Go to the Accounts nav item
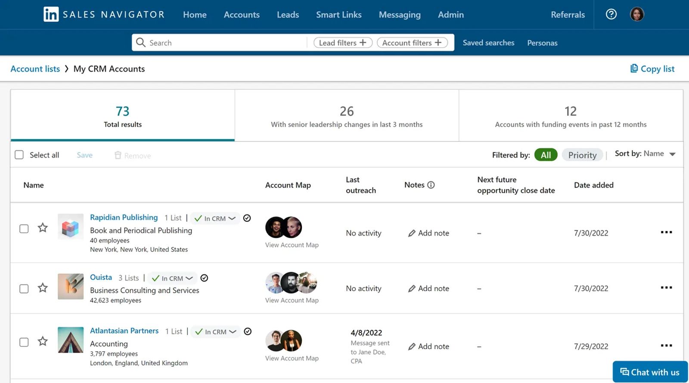The height and width of the screenshot is (383, 689). pos(242,15)
